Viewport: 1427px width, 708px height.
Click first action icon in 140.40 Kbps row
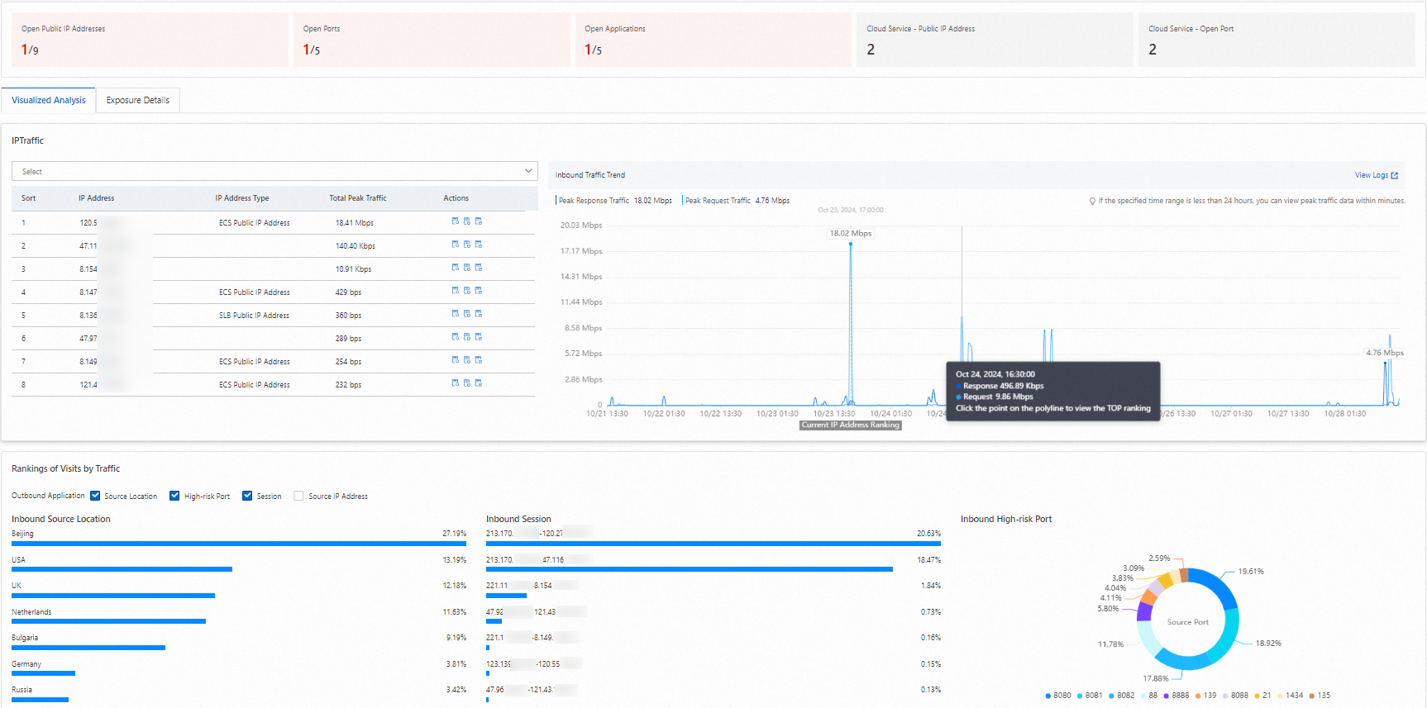tap(456, 245)
